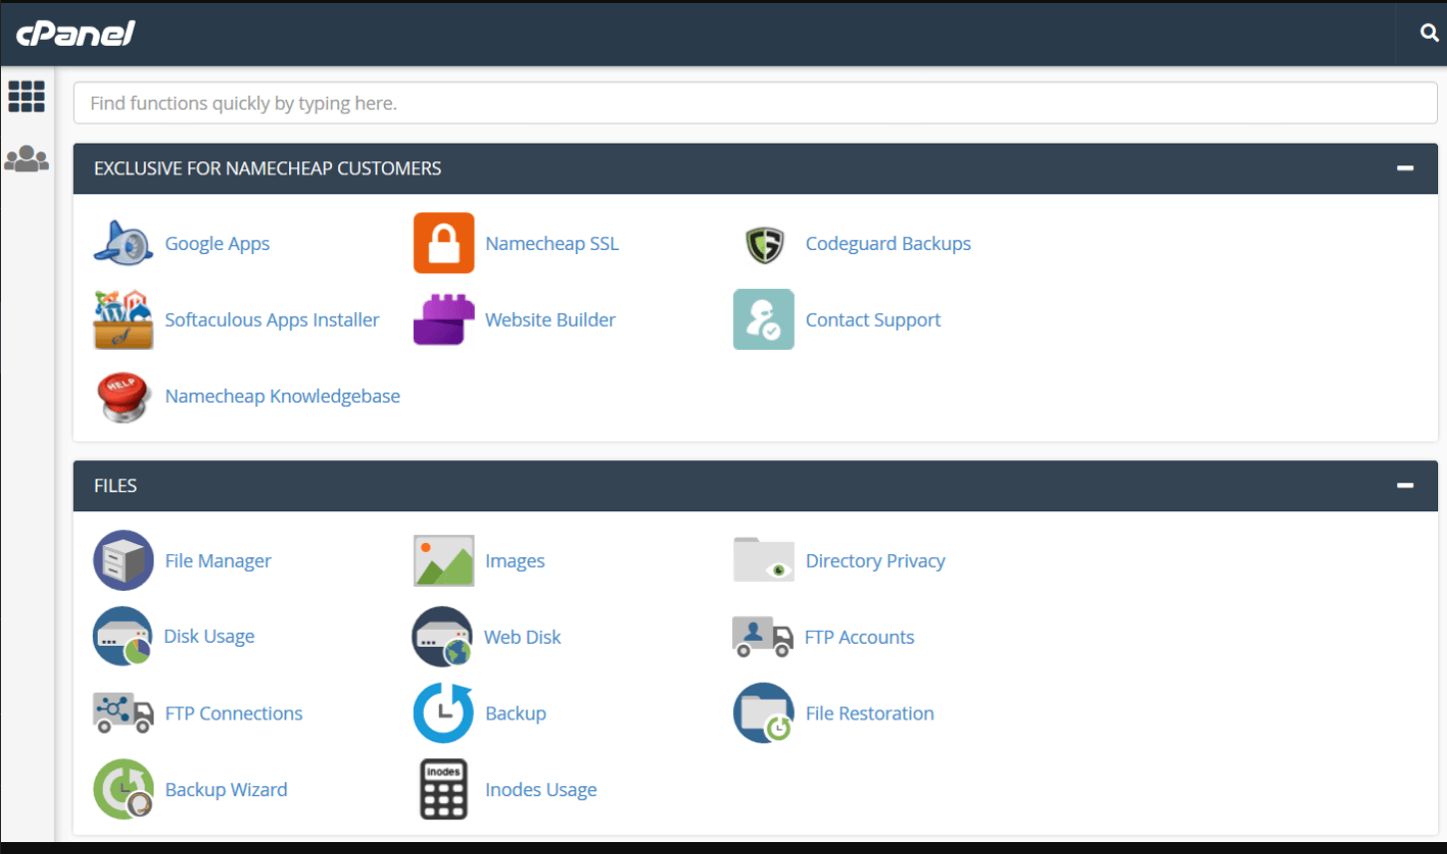
Task: Collapse the Files section
Action: coord(1405,485)
